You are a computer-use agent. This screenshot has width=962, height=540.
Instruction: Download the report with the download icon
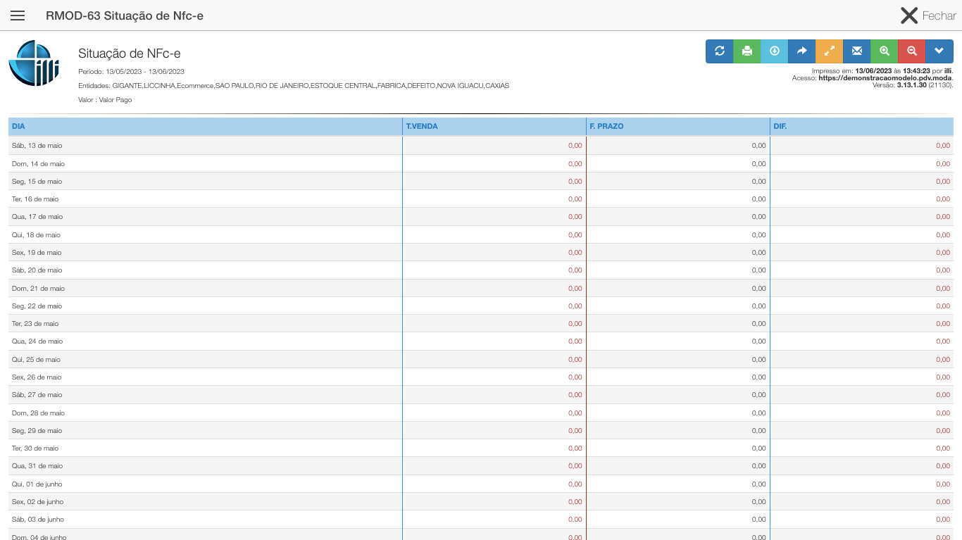(775, 51)
